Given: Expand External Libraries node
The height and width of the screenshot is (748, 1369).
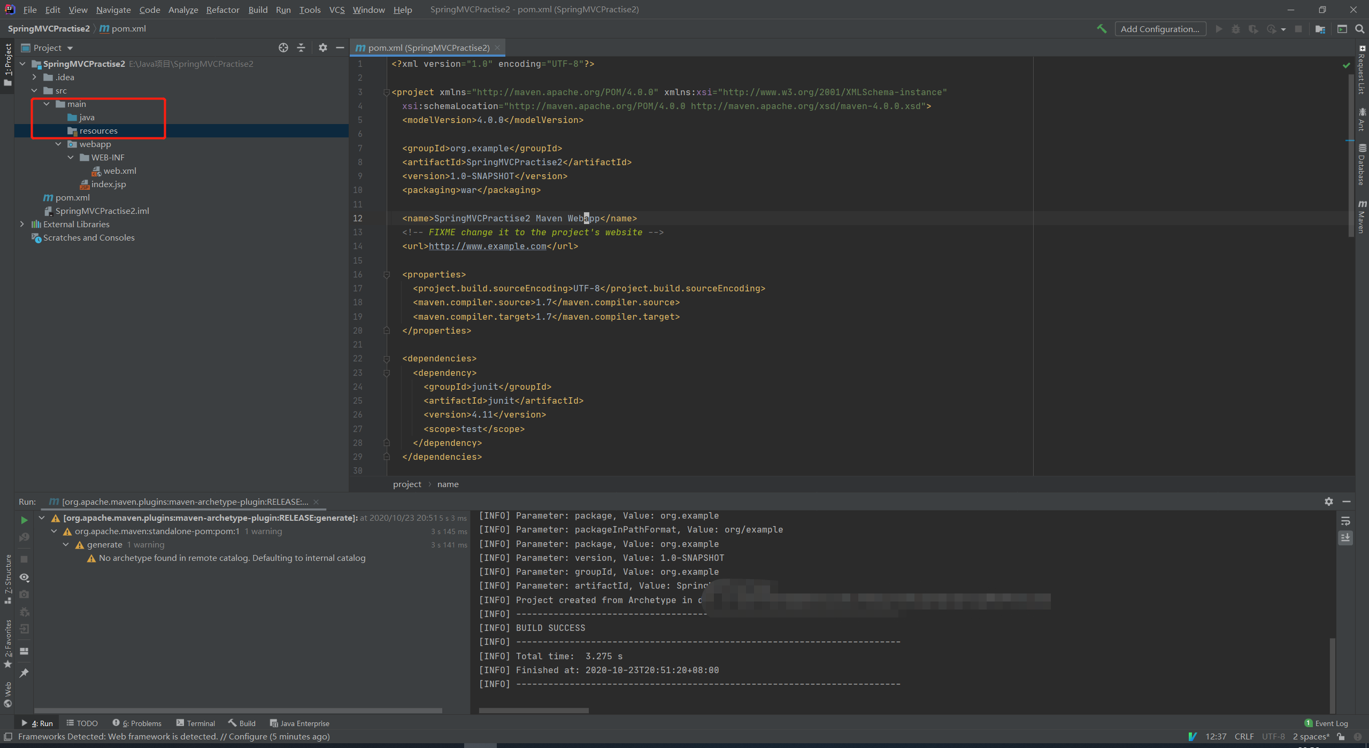Looking at the screenshot, I should coord(22,225).
